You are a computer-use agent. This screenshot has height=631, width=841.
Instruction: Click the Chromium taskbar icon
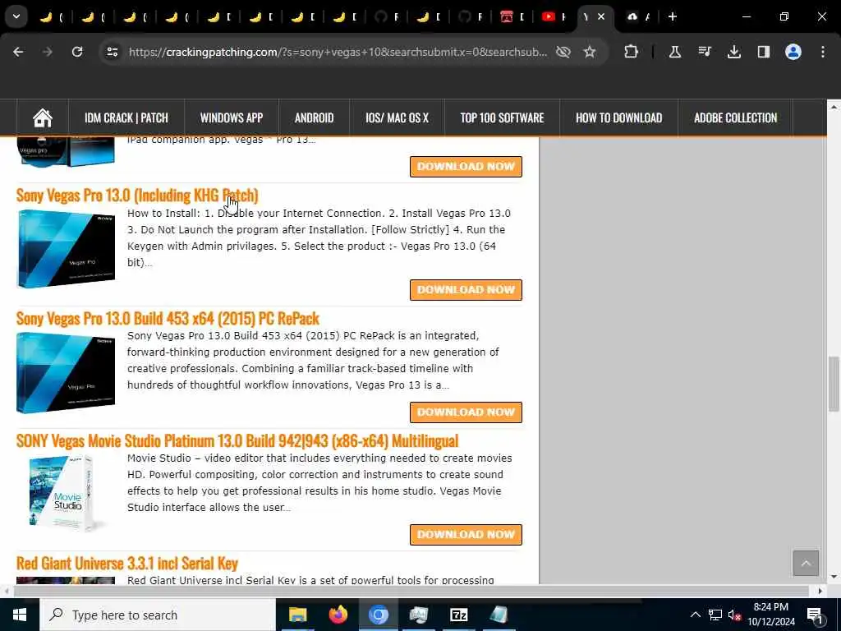378,615
